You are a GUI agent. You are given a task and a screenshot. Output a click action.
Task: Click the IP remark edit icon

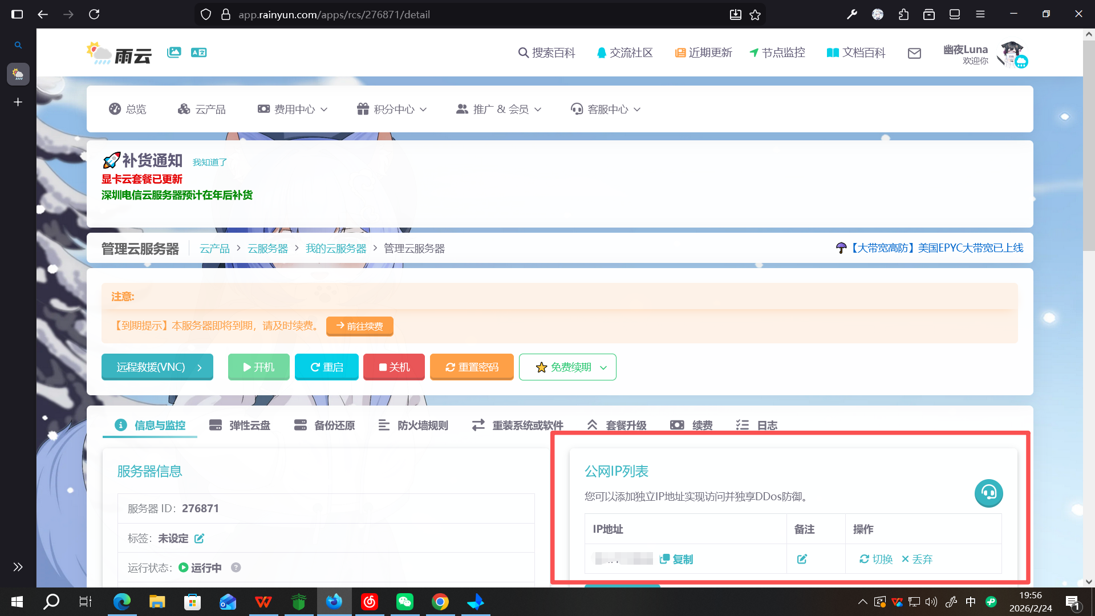pyautogui.click(x=802, y=559)
